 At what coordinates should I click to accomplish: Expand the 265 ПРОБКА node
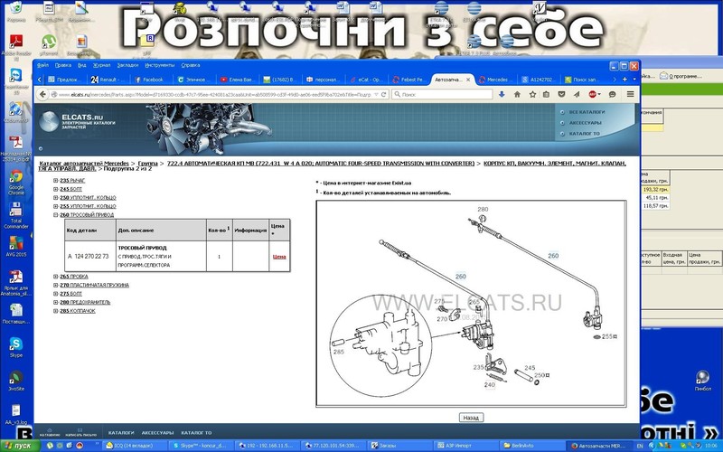55,277
